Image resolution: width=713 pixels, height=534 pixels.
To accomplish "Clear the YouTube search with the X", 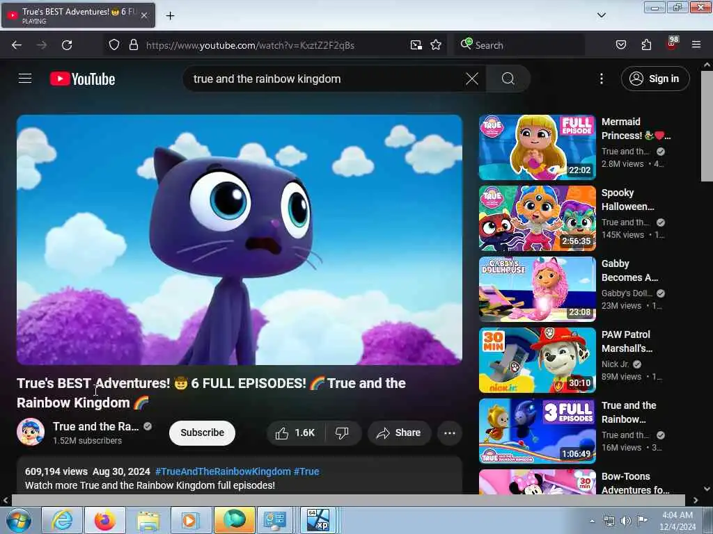I will (x=472, y=79).
